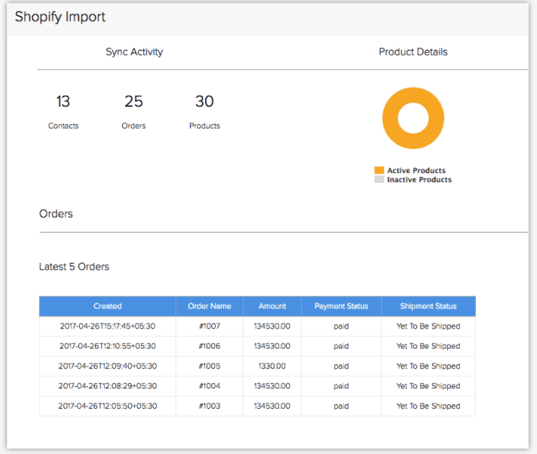The width and height of the screenshot is (537, 454).
Task: Click paid status for order #1006
Action: click(341, 346)
